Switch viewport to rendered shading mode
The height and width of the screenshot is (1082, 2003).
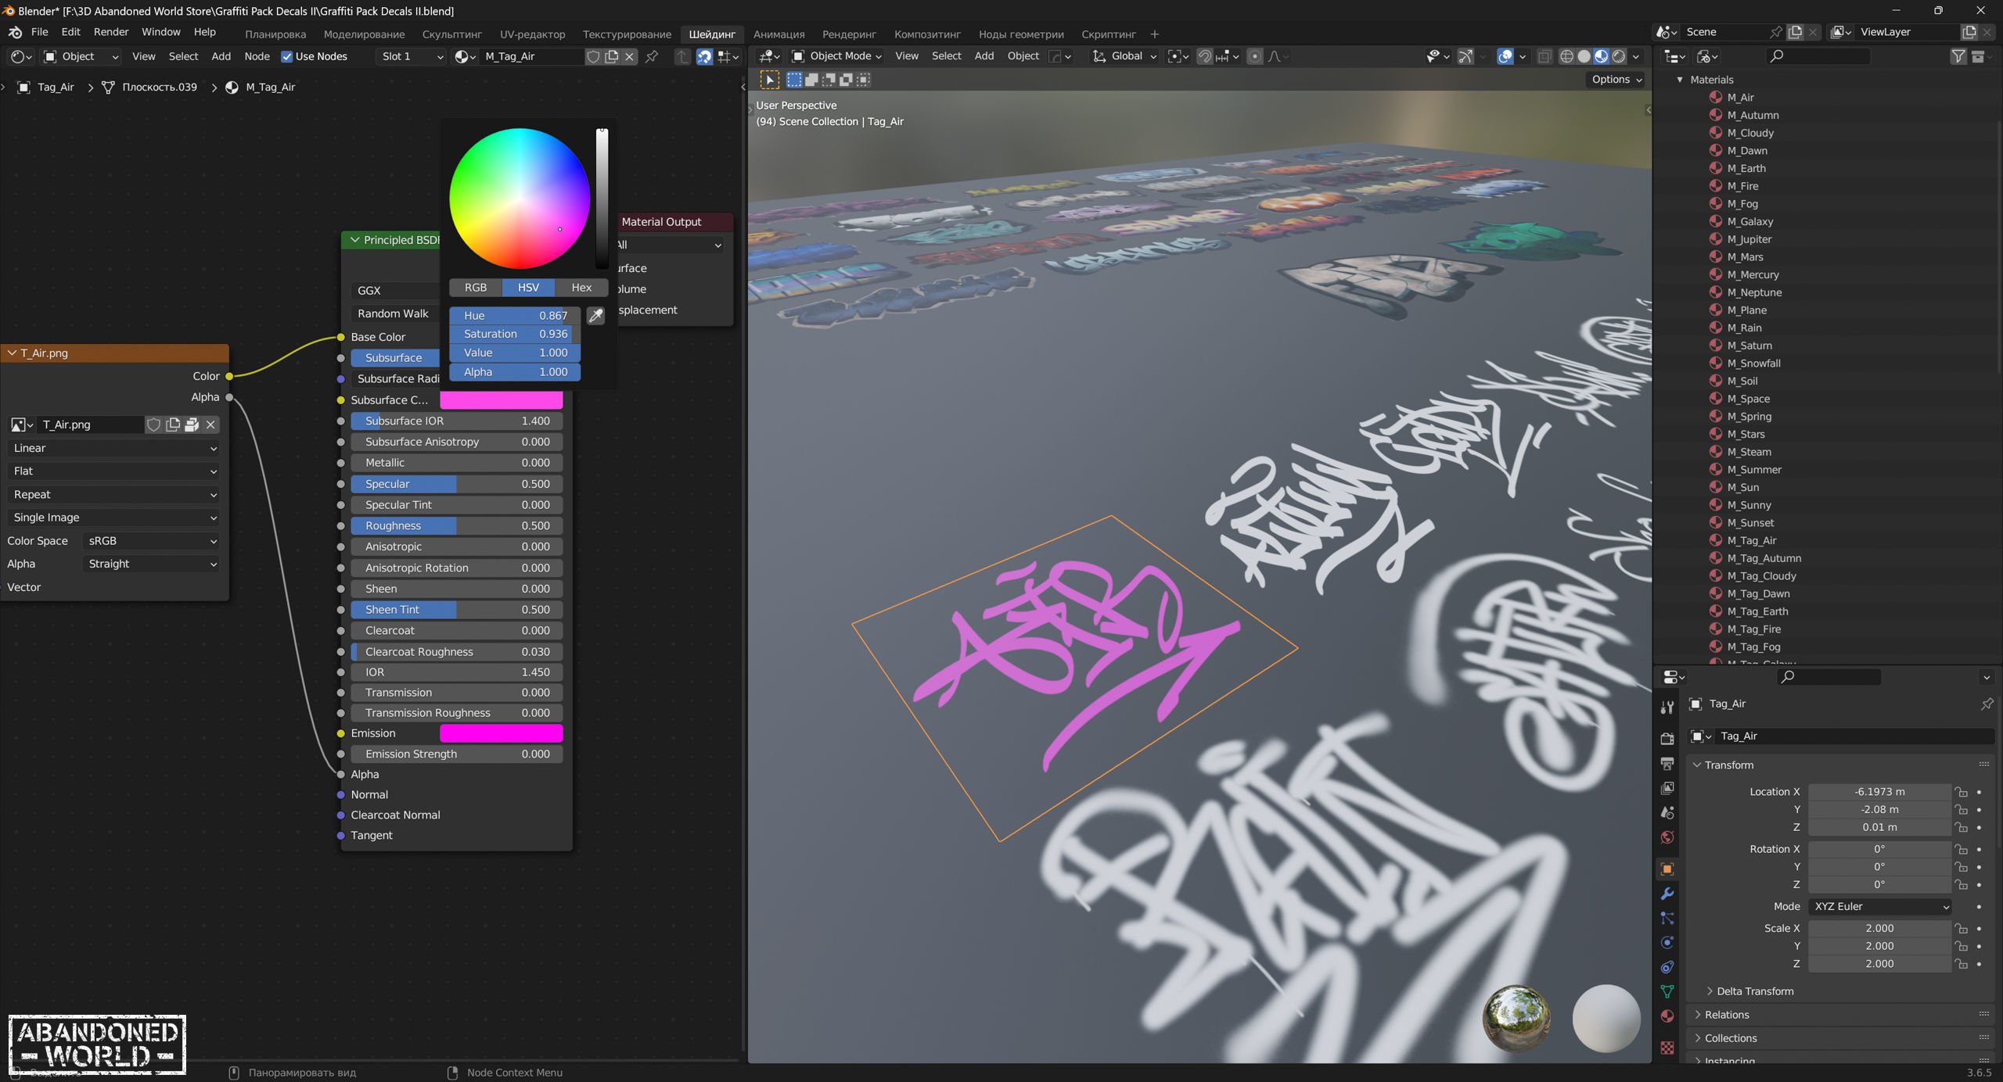click(x=1619, y=56)
